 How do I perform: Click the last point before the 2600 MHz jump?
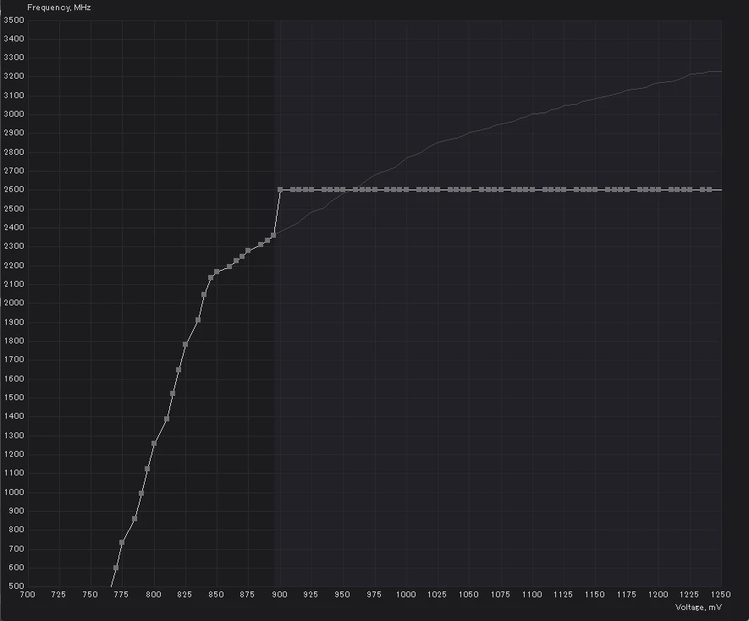[x=273, y=235]
